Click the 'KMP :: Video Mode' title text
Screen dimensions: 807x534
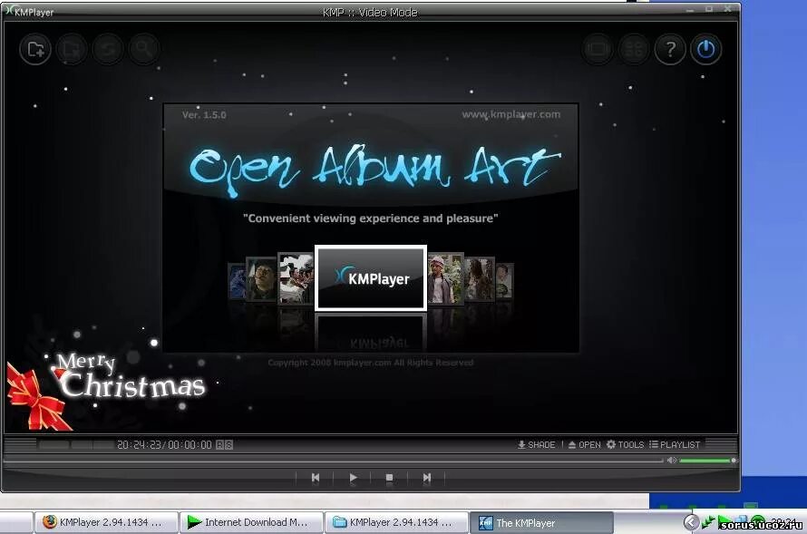tap(370, 12)
